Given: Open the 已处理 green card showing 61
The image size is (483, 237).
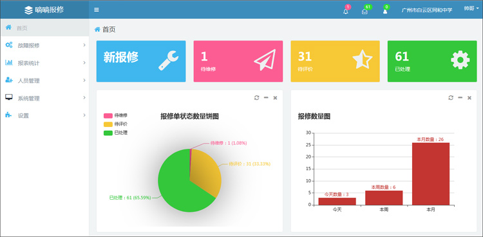Looking at the screenshot, I should pos(432,61).
